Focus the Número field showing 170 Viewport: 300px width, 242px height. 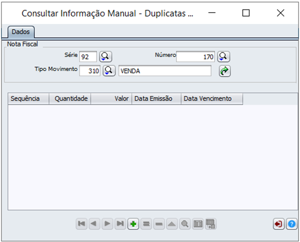[x=196, y=57]
